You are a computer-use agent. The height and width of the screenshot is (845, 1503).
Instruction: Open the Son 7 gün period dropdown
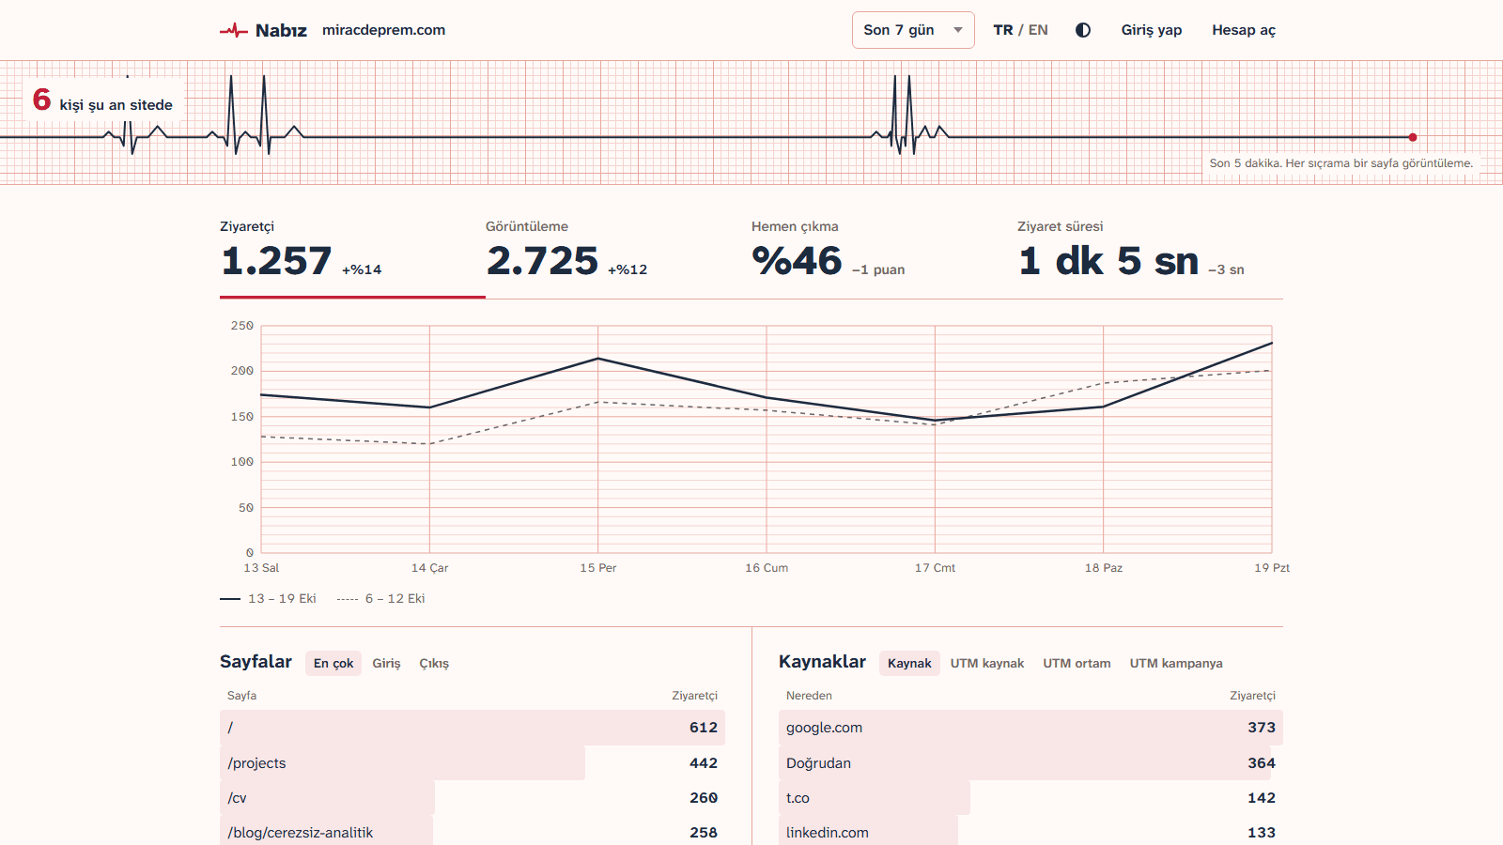click(913, 30)
